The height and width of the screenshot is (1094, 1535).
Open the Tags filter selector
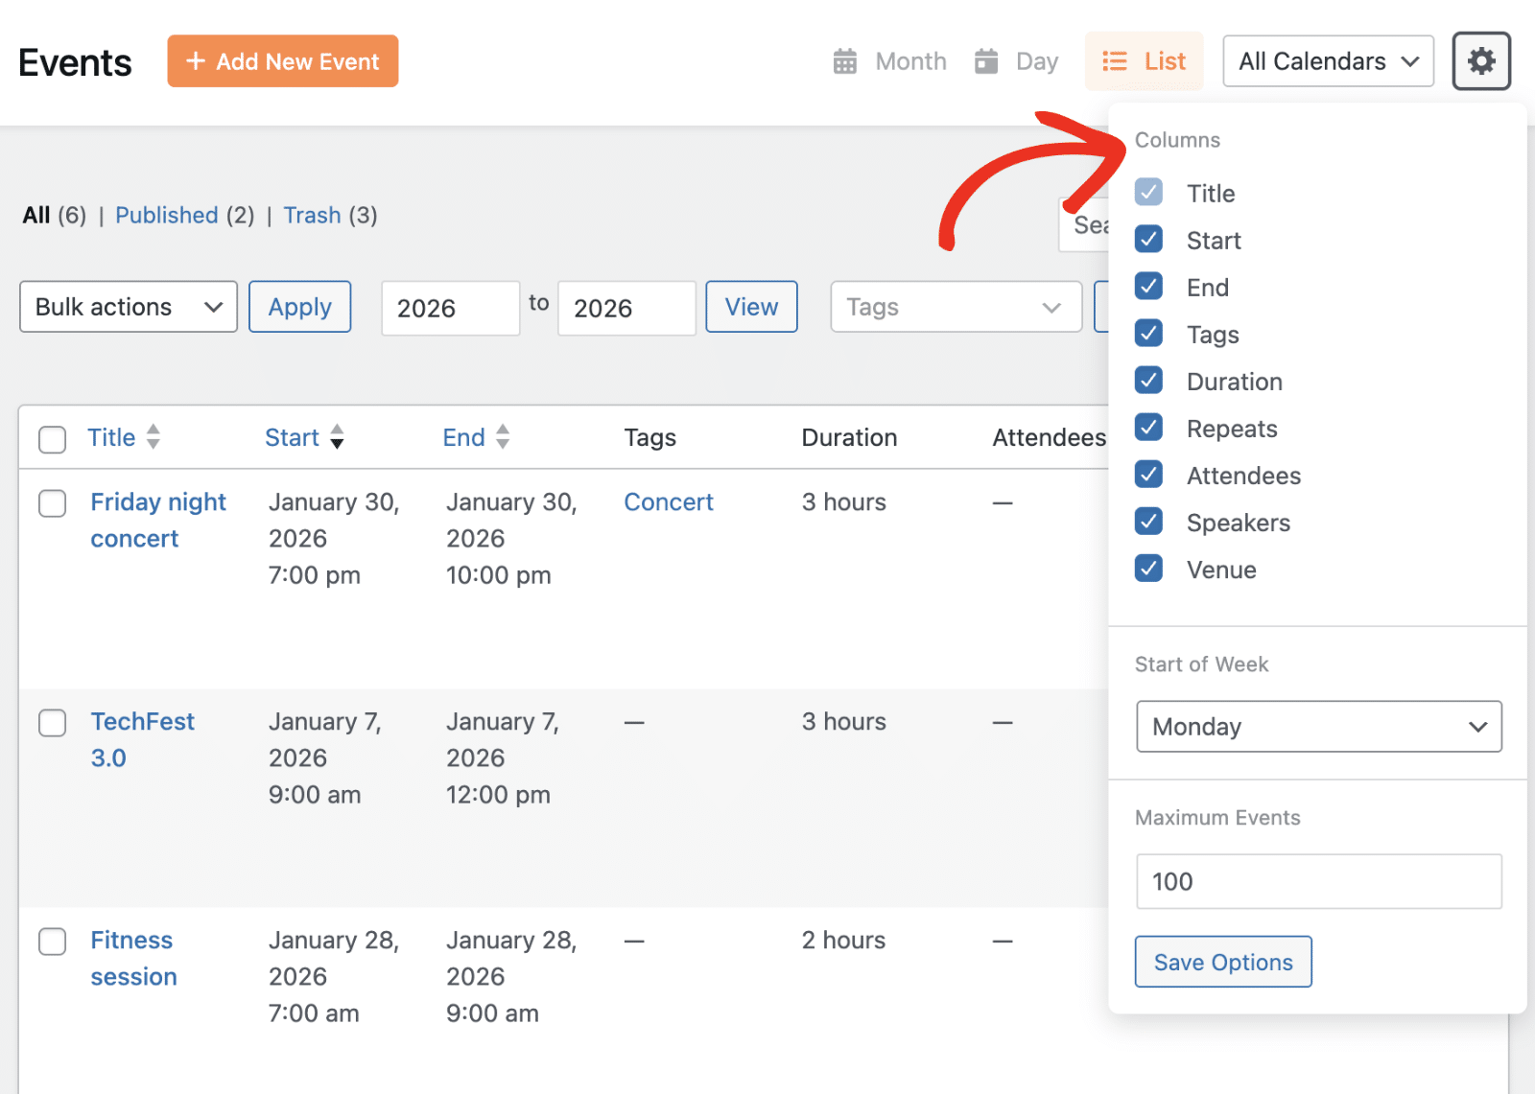[955, 307]
